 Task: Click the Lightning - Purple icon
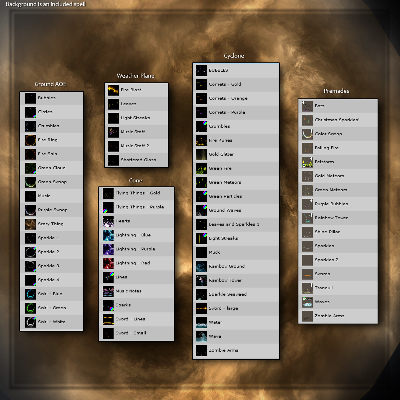point(108,250)
